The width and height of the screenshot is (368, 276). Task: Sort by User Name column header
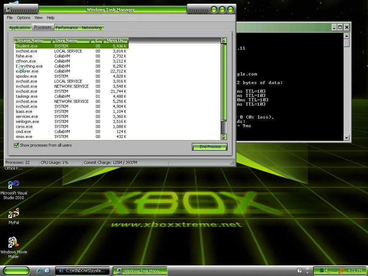[x=71, y=41]
